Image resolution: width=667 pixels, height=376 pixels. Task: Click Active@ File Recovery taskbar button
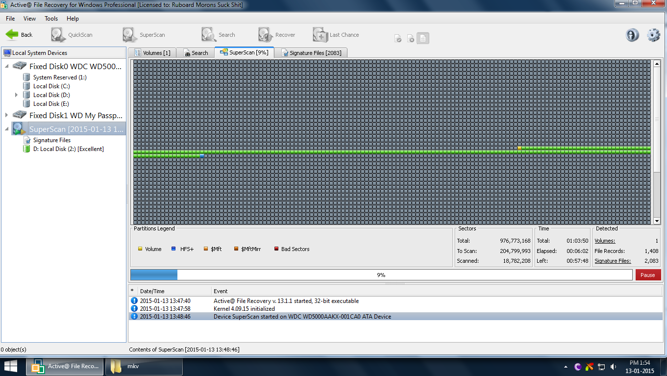(x=66, y=366)
